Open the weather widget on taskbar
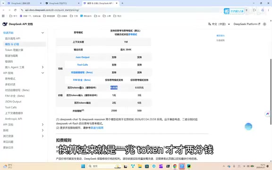 (x=8, y=166)
